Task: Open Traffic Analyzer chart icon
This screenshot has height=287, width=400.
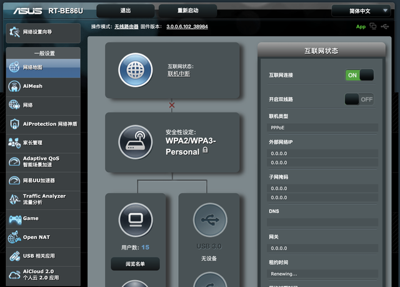Action: coord(14,199)
